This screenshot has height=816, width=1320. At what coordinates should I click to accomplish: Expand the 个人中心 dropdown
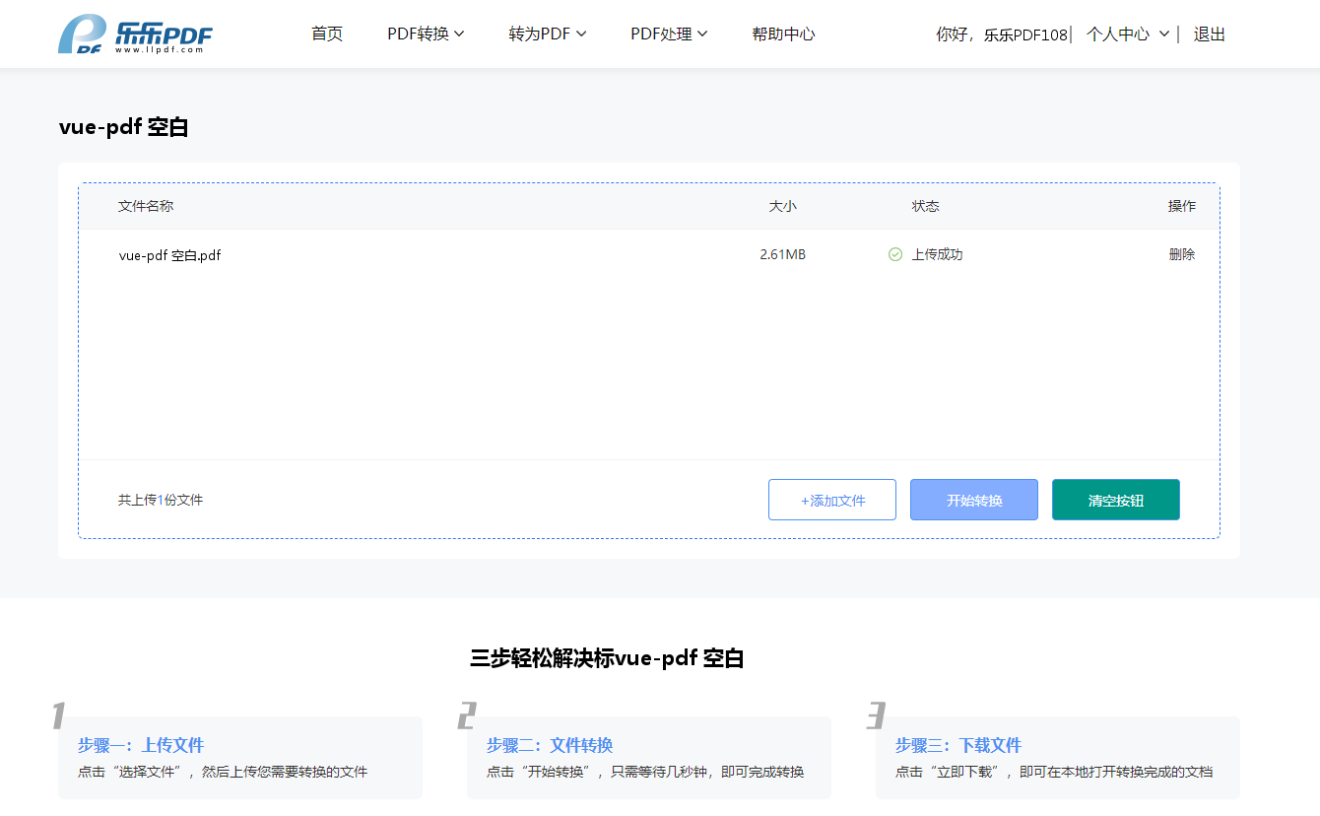(x=1128, y=34)
